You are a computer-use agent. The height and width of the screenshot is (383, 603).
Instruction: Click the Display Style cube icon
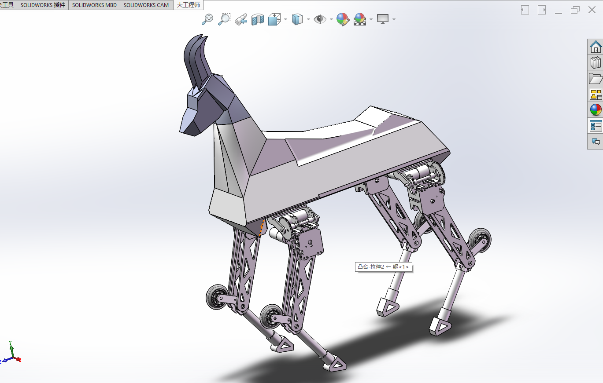click(297, 19)
